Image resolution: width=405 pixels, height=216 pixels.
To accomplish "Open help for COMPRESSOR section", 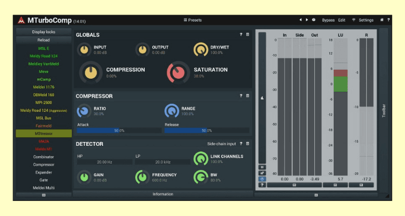I will pos(241,96).
